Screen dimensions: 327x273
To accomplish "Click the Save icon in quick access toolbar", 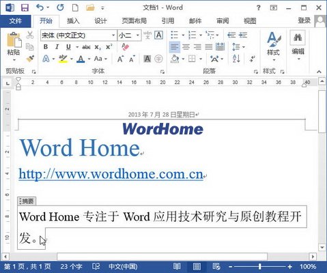I will (25, 8).
